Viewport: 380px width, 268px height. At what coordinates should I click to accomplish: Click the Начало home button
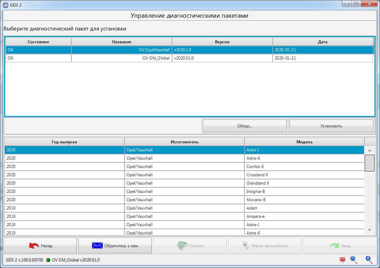[190, 245]
